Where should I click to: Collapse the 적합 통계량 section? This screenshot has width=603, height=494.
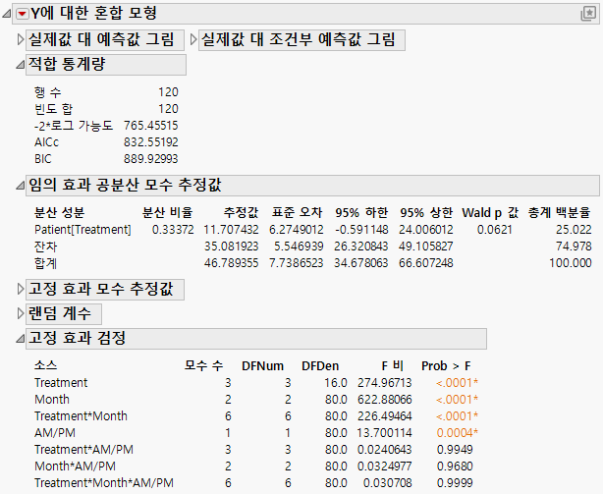[x=20, y=65]
